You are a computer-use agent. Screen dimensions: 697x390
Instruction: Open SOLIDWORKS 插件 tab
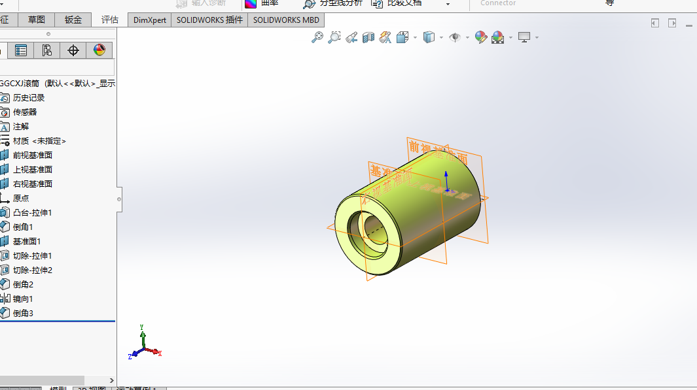(209, 20)
